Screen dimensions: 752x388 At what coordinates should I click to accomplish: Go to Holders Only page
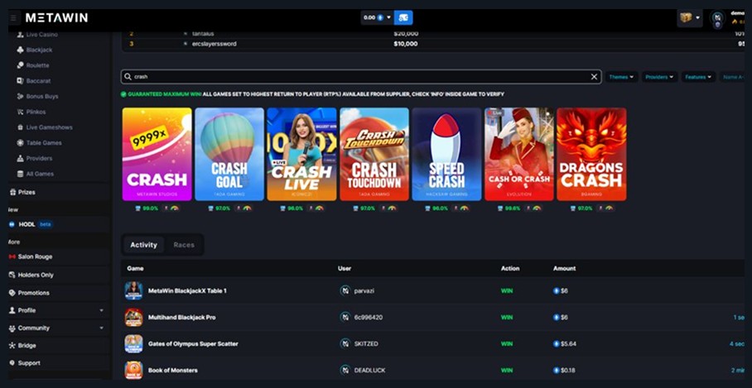pyautogui.click(x=35, y=275)
